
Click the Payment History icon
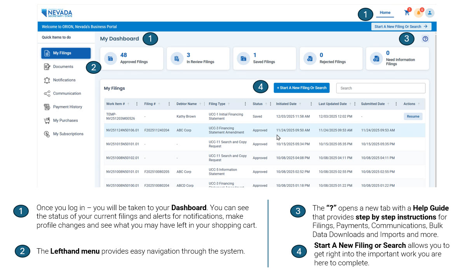click(x=47, y=107)
